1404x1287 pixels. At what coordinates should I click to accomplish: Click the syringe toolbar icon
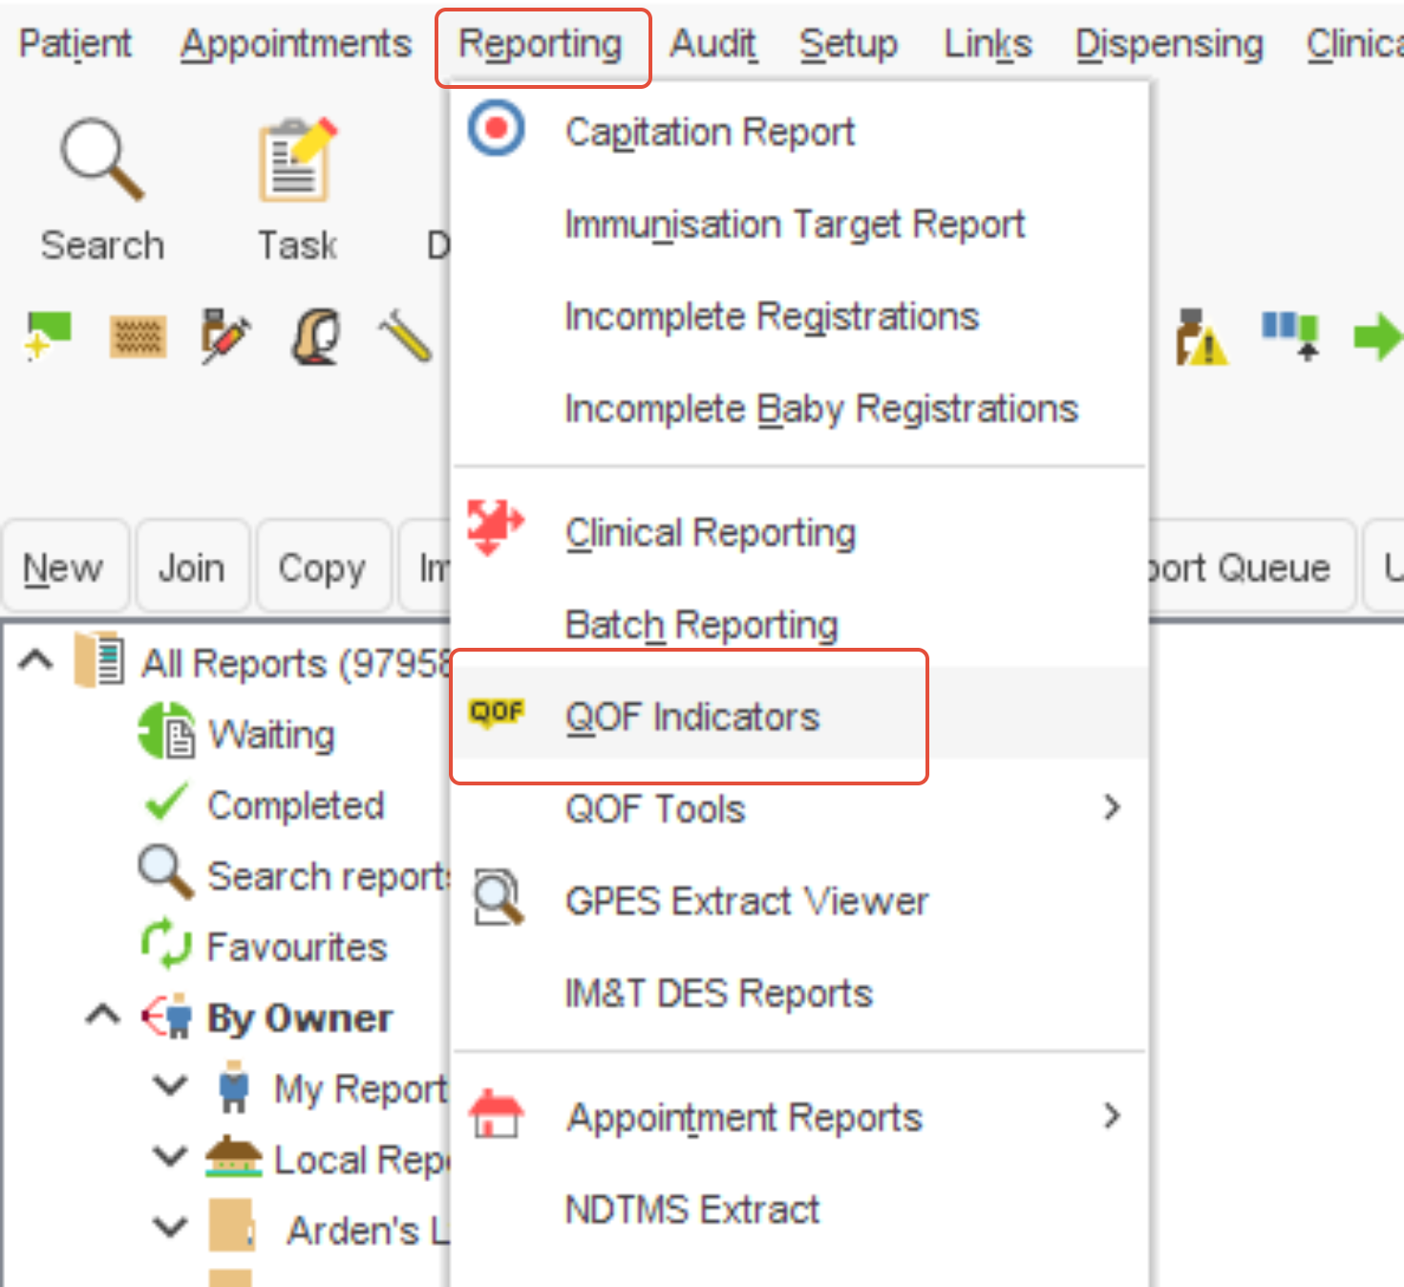click(226, 336)
